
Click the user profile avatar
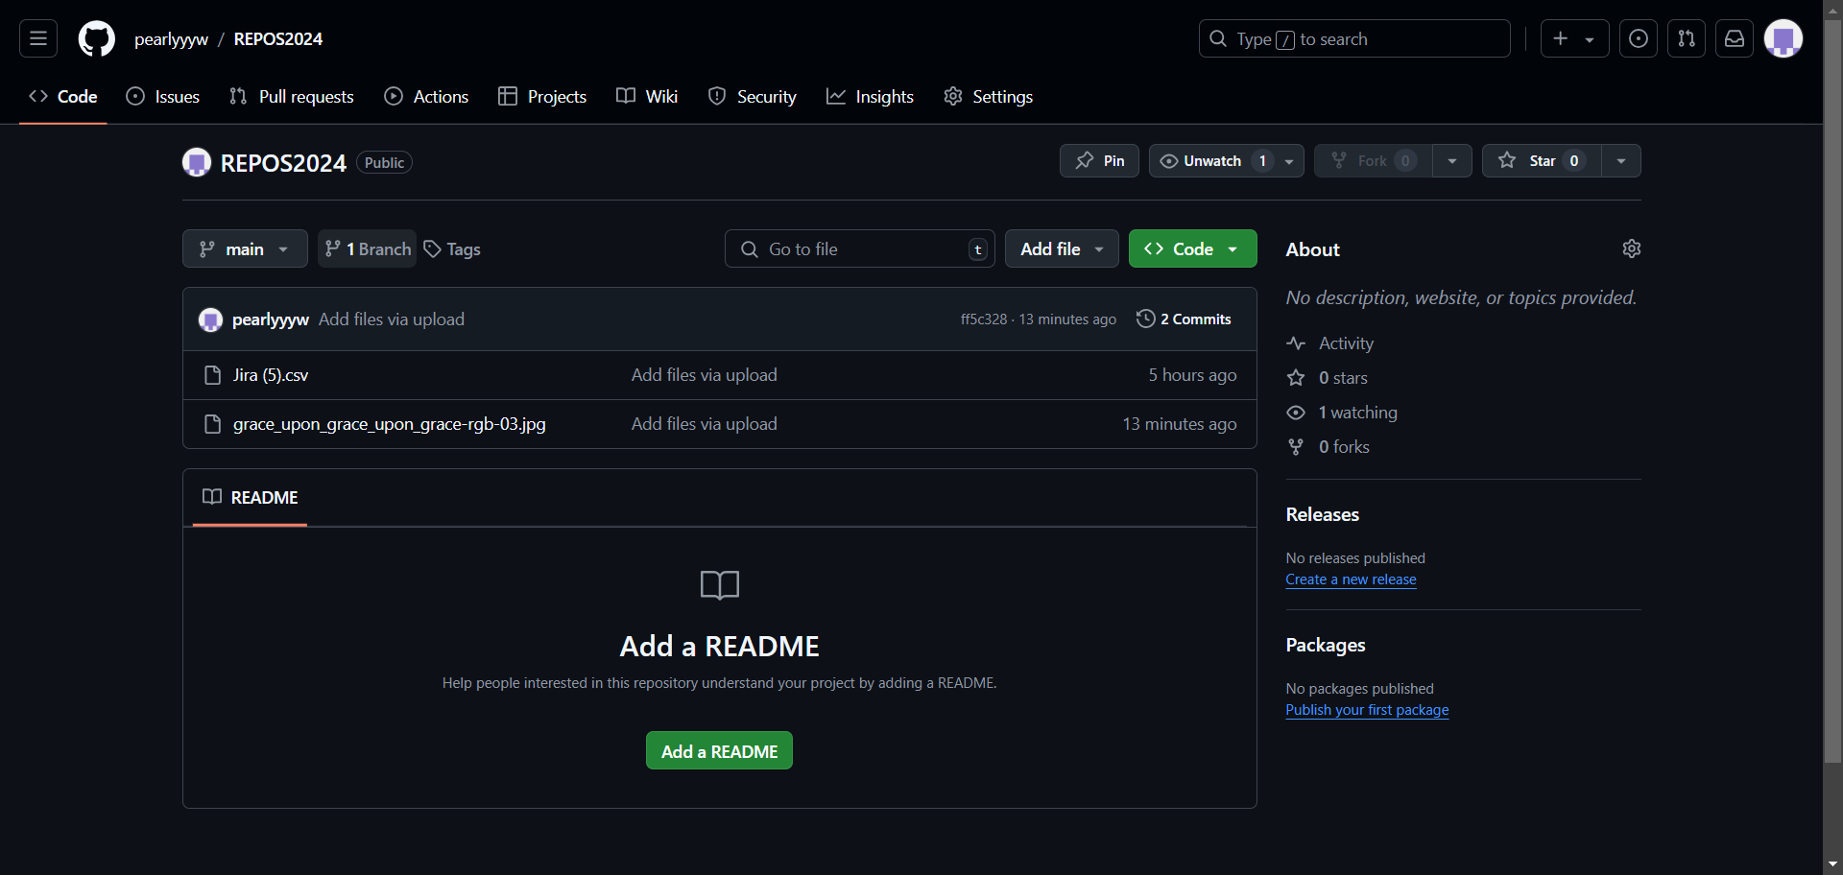[x=1783, y=38]
